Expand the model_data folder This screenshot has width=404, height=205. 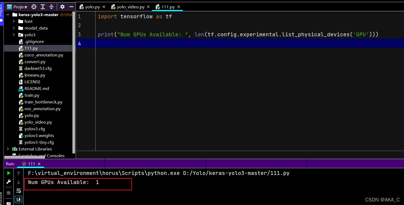pyautogui.click(x=14, y=28)
